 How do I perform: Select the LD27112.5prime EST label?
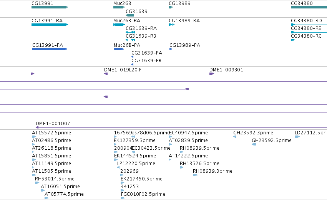pyautogui.click(x=311, y=133)
